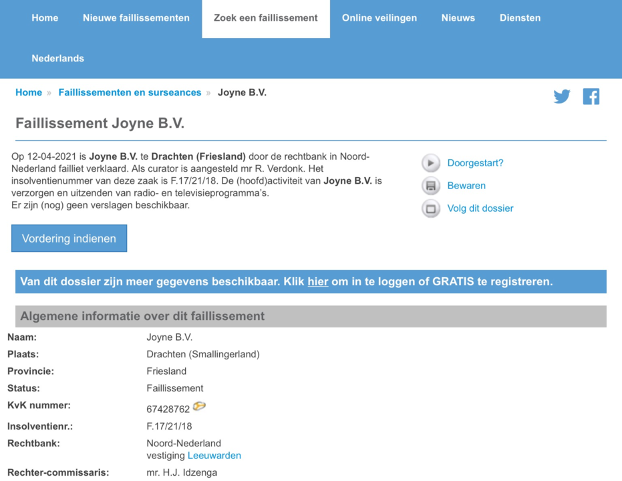Click the Bewaren text link
622x481 pixels.
click(466, 186)
